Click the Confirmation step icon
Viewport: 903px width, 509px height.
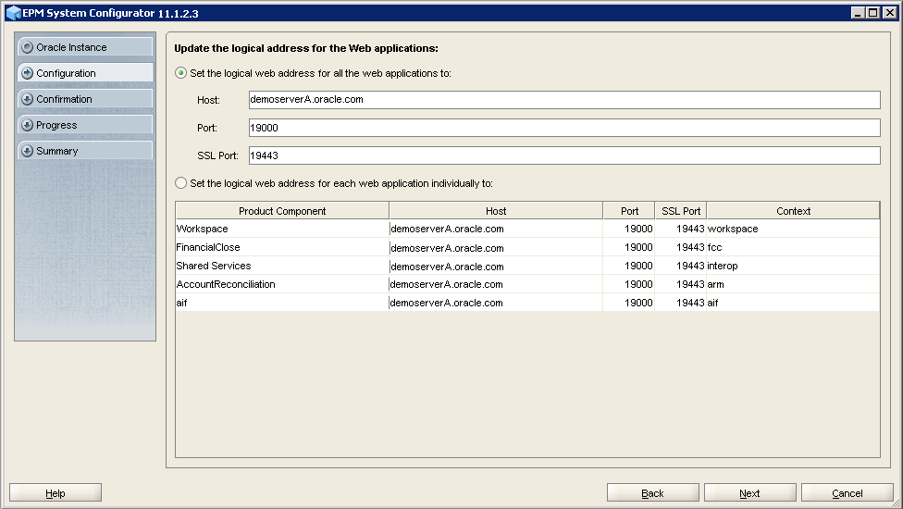coord(28,99)
